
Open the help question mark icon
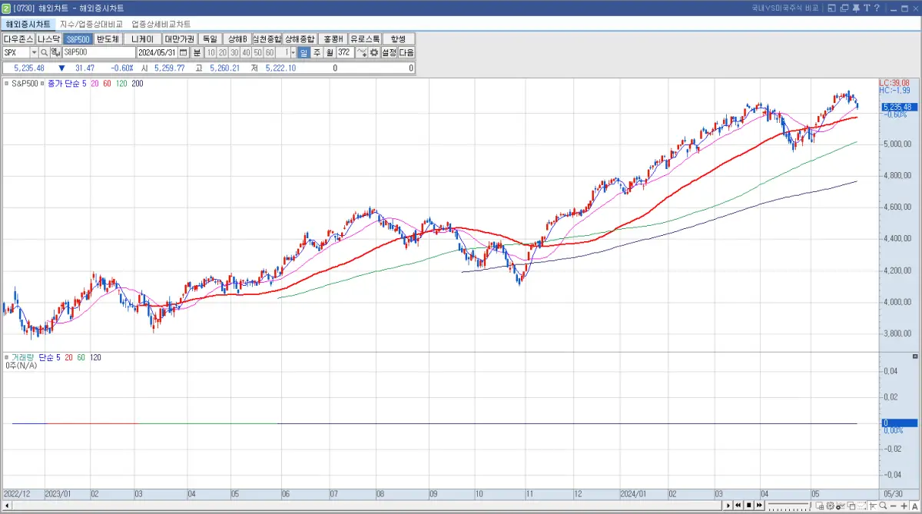(x=877, y=8)
